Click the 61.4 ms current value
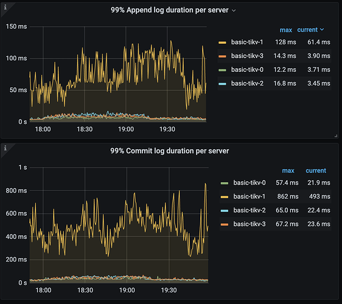 (x=319, y=42)
